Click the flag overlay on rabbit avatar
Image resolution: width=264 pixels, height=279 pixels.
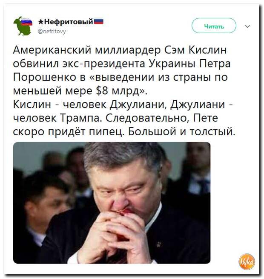pos(27,21)
